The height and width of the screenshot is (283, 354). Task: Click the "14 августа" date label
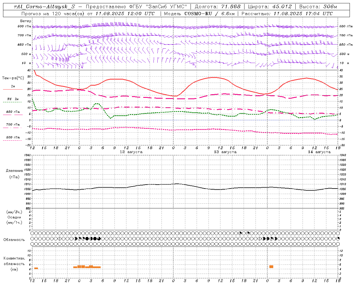pyautogui.click(x=319, y=152)
